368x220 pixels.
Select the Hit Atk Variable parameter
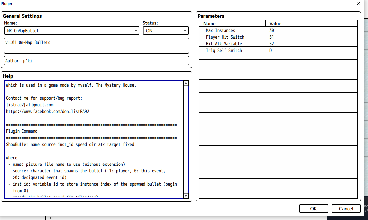224,44
